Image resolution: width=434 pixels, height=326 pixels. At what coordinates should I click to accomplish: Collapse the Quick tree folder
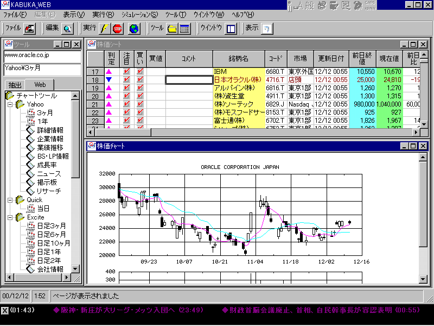10,200
